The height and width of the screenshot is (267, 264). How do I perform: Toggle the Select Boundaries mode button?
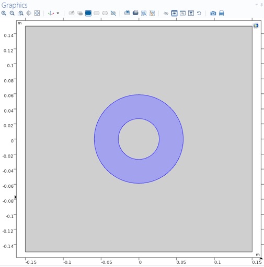(97, 13)
